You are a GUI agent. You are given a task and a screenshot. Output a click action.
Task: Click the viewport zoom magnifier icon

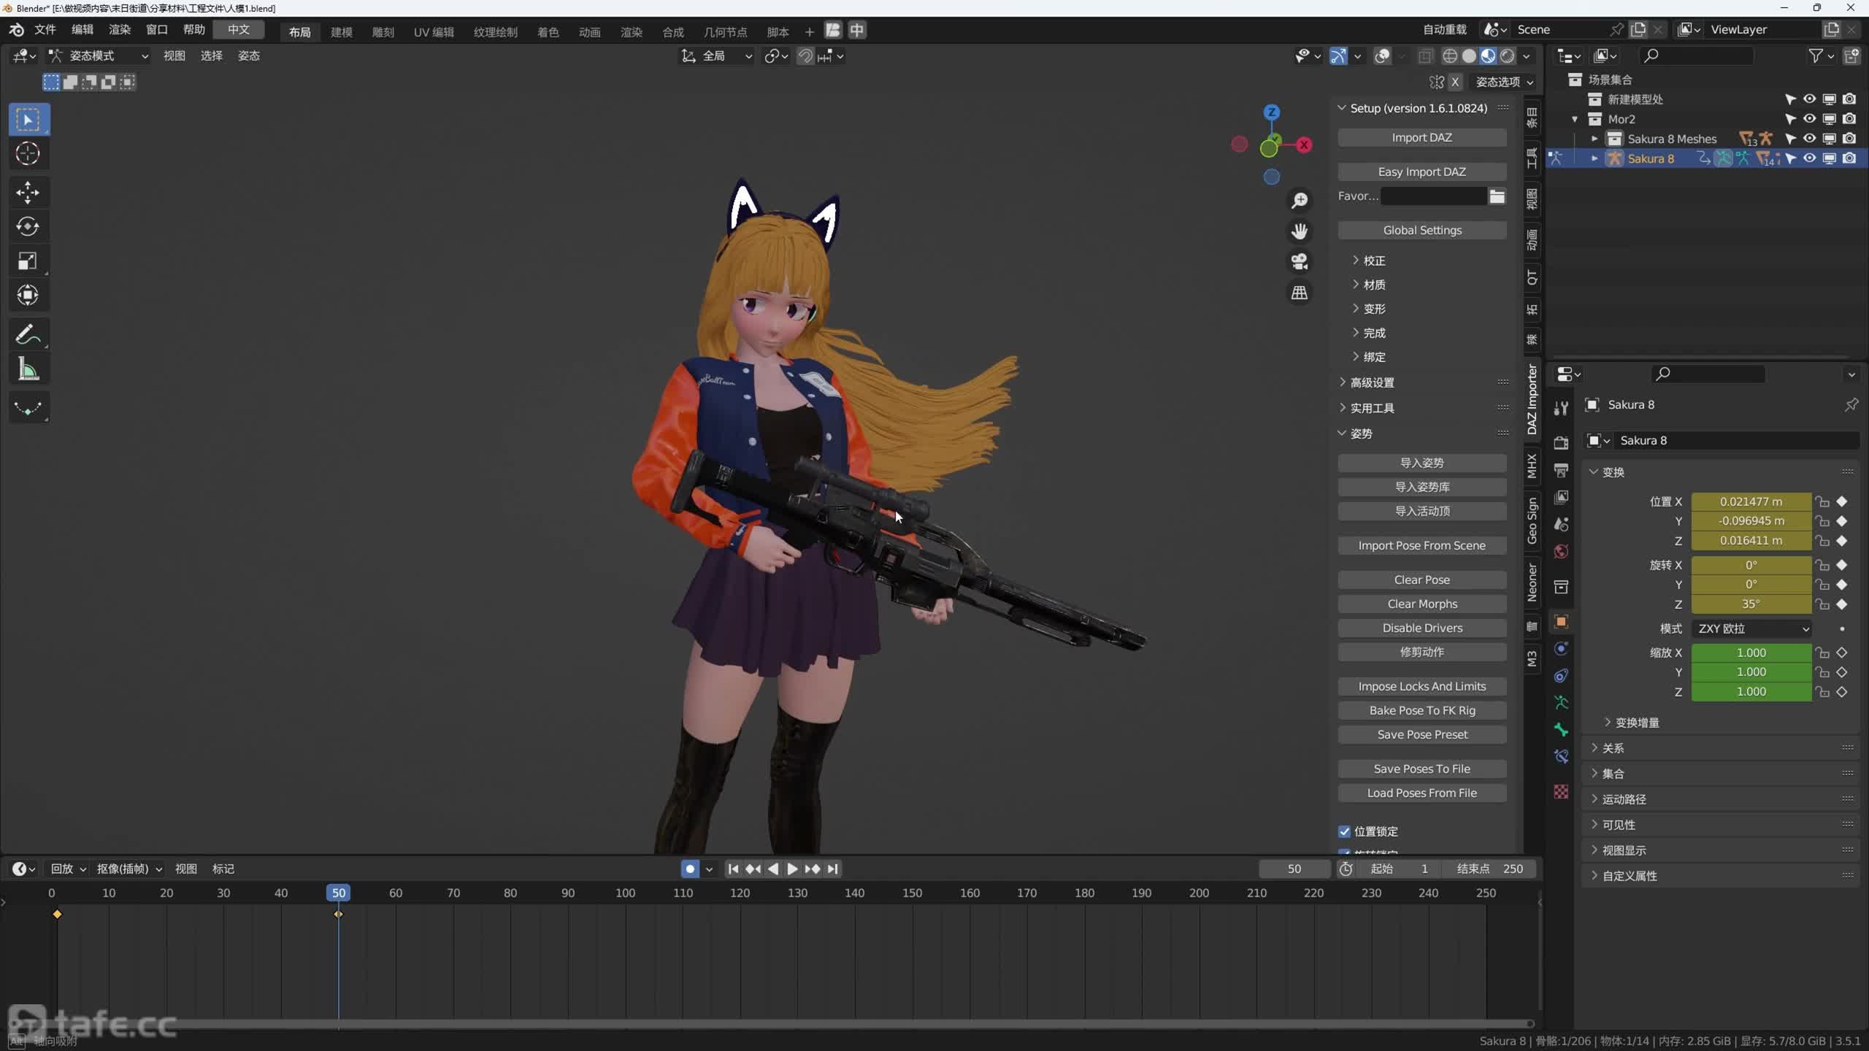1300,201
